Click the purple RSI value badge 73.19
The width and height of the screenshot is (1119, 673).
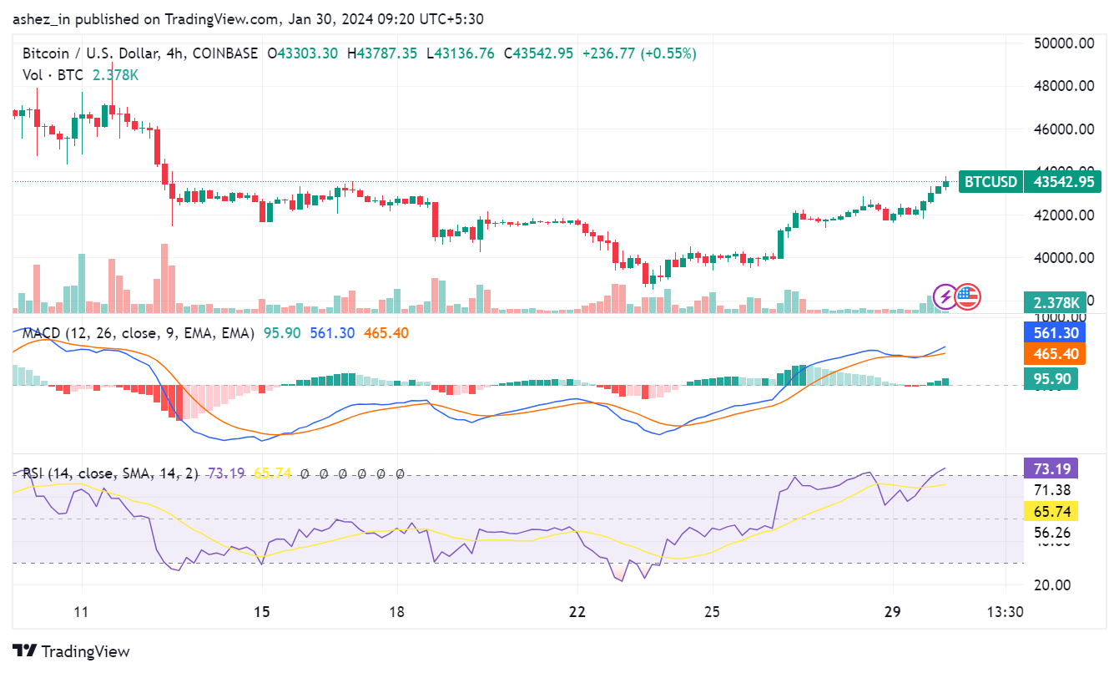[1051, 467]
